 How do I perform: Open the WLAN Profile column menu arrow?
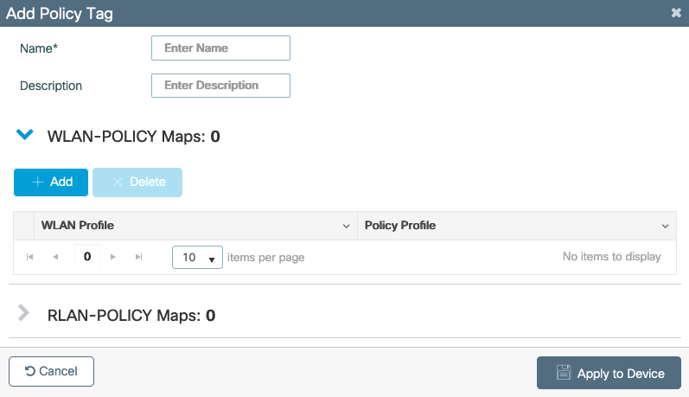coord(347,227)
